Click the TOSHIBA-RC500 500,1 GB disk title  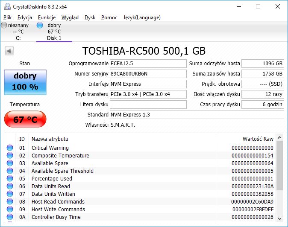click(144, 51)
